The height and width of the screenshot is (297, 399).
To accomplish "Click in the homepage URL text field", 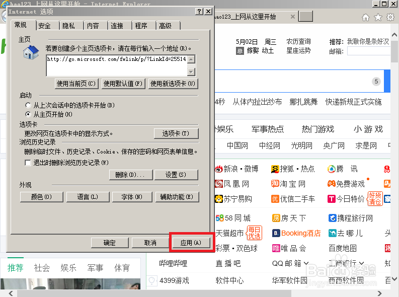I will click(x=117, y=65).
